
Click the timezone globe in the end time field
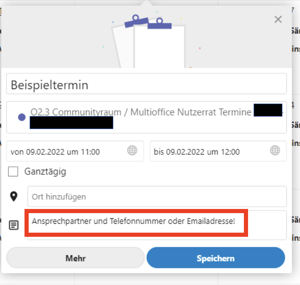tap(275, 151)
